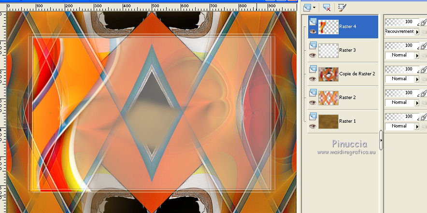Image resolution: width=427 pixels, height=213 pixels.
Task: Toggle the link icon for Raster 4
Action: [x=424, y=22]
